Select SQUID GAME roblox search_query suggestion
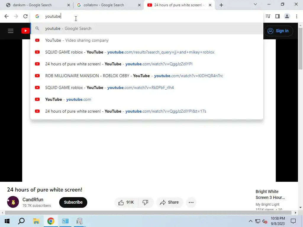 pyautogui.click(x=147, y=52)
